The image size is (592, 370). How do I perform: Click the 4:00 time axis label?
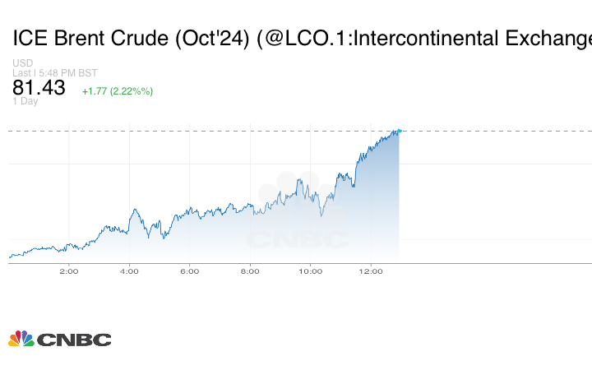(129, 271)
